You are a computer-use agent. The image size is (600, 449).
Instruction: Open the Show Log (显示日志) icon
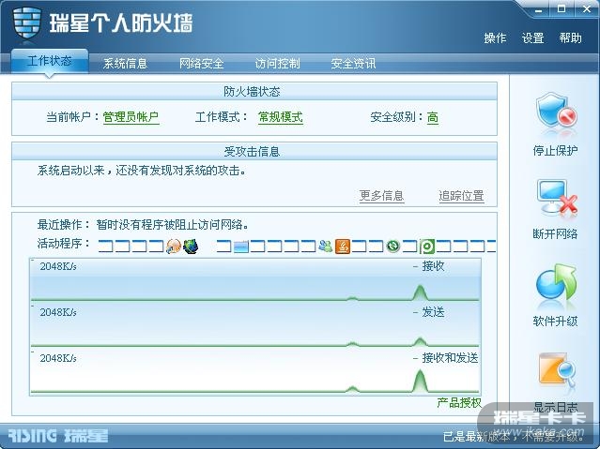tap(557, 370)
